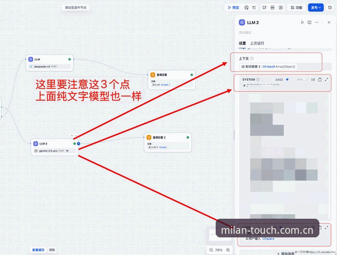Click the conversation variables icon in the top toolbar
The height and width of the screenshot is (255, 337).
click(x=273, y=8)
